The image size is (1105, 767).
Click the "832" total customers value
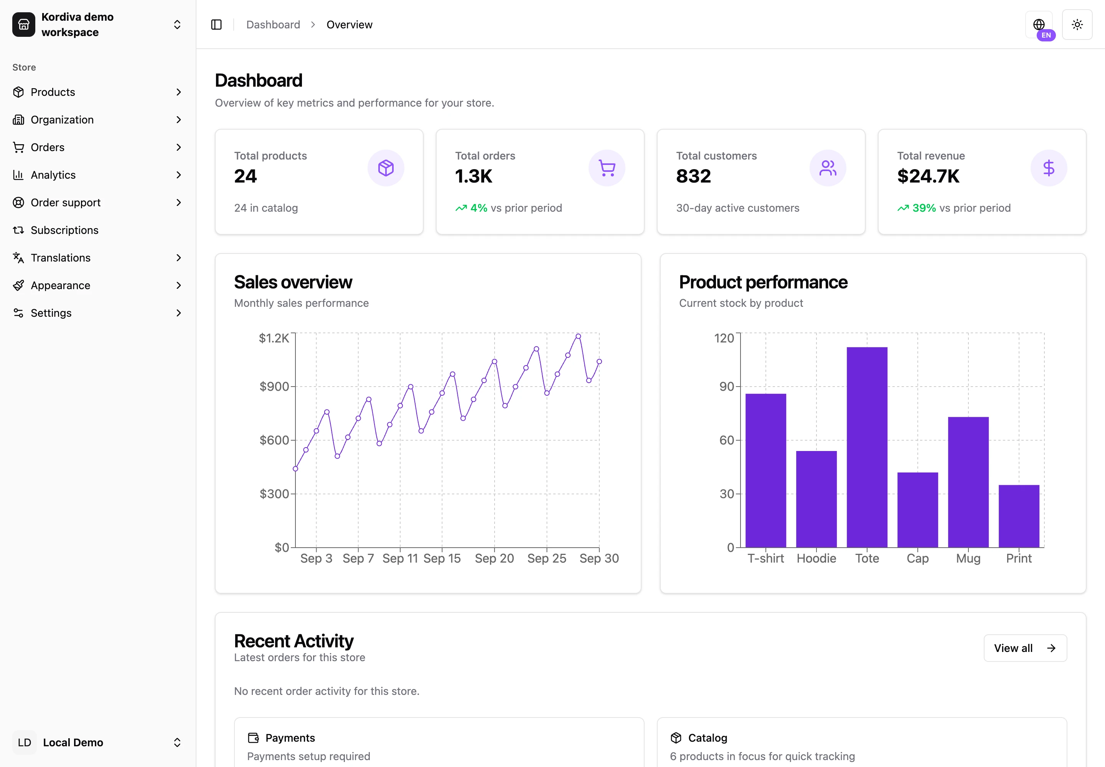pyautogui.click(x=693, y=176)
